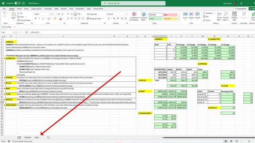Switch to the BYROW sheet tab
Screen dimensions: 255x143
click(27, 137)
